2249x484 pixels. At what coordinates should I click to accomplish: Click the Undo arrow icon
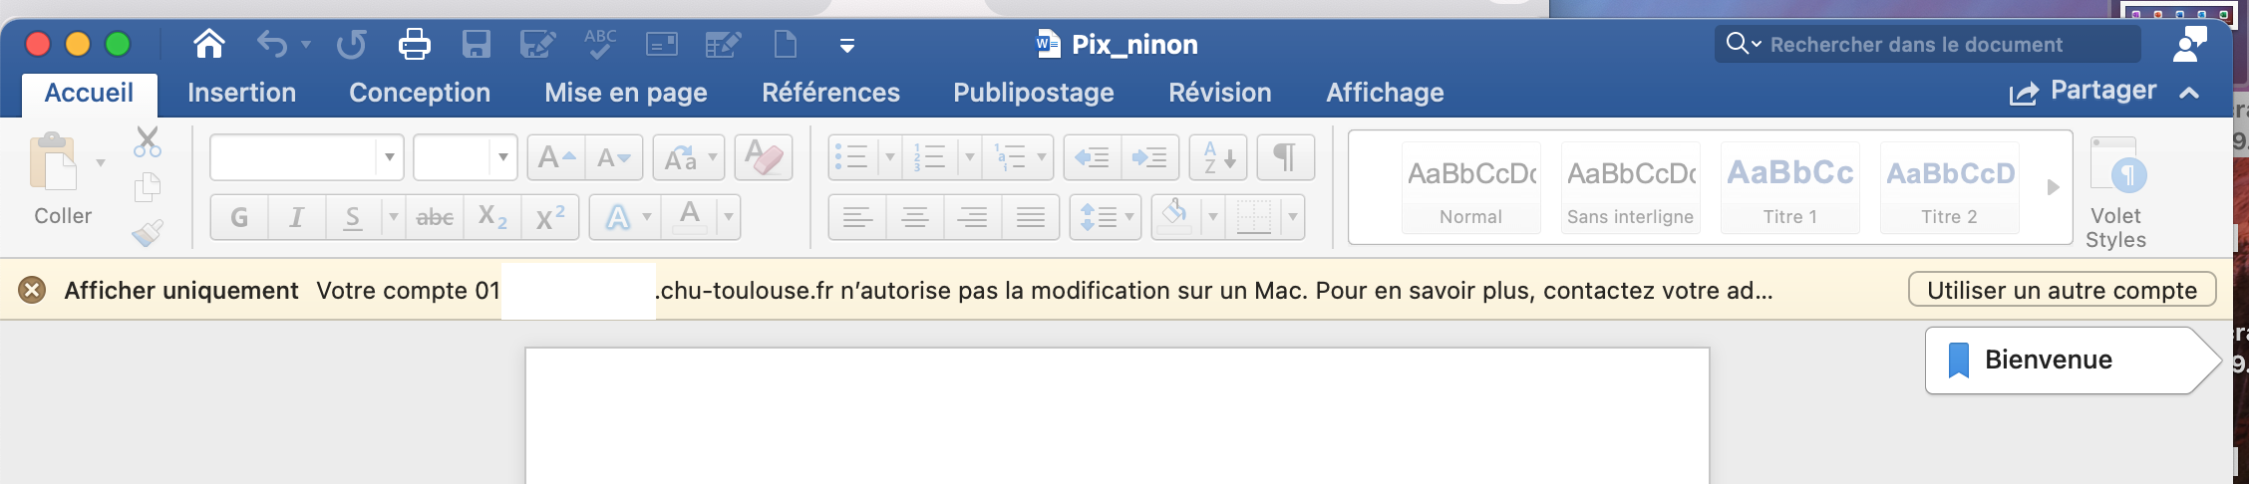pyautogui.click(x=271, y=44)
